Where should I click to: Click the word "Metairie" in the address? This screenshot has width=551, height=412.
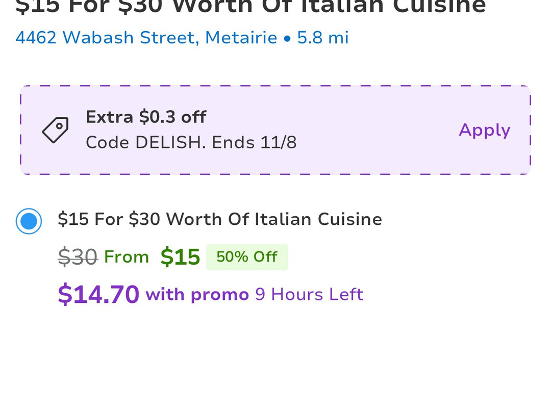241,38
